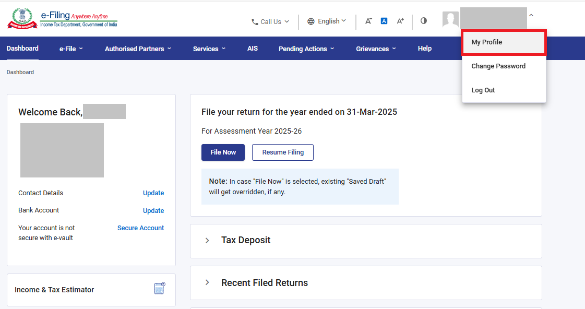Decrease font size with A- icon
The image size is (585, 309).
point(368,21)
